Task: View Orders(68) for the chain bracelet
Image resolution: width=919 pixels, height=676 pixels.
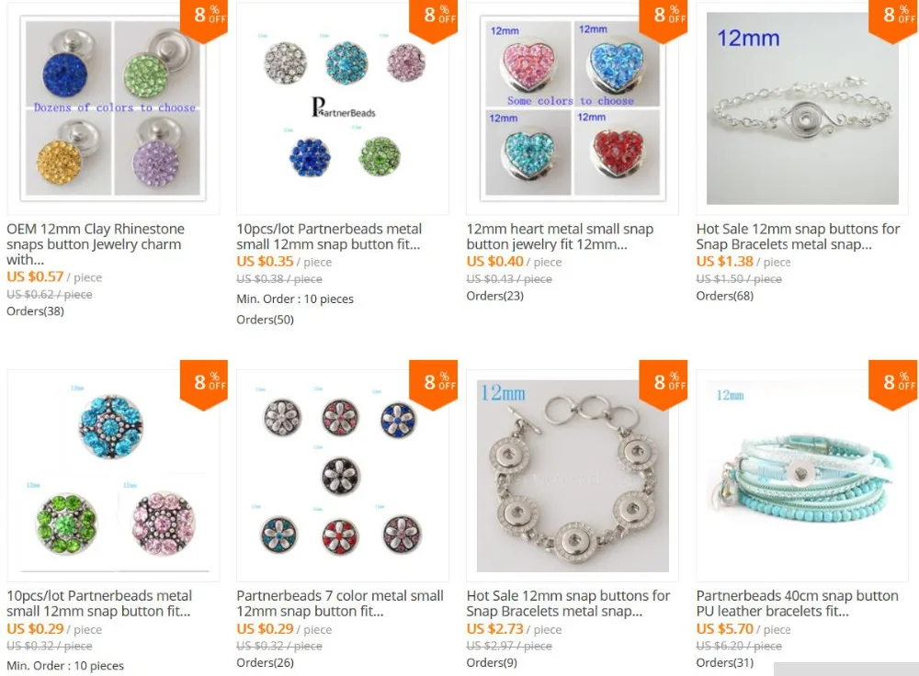Action: pos(725,296)
